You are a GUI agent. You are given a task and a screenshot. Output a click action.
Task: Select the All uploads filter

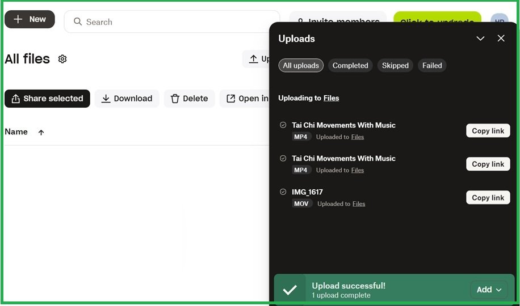(301, 65)
